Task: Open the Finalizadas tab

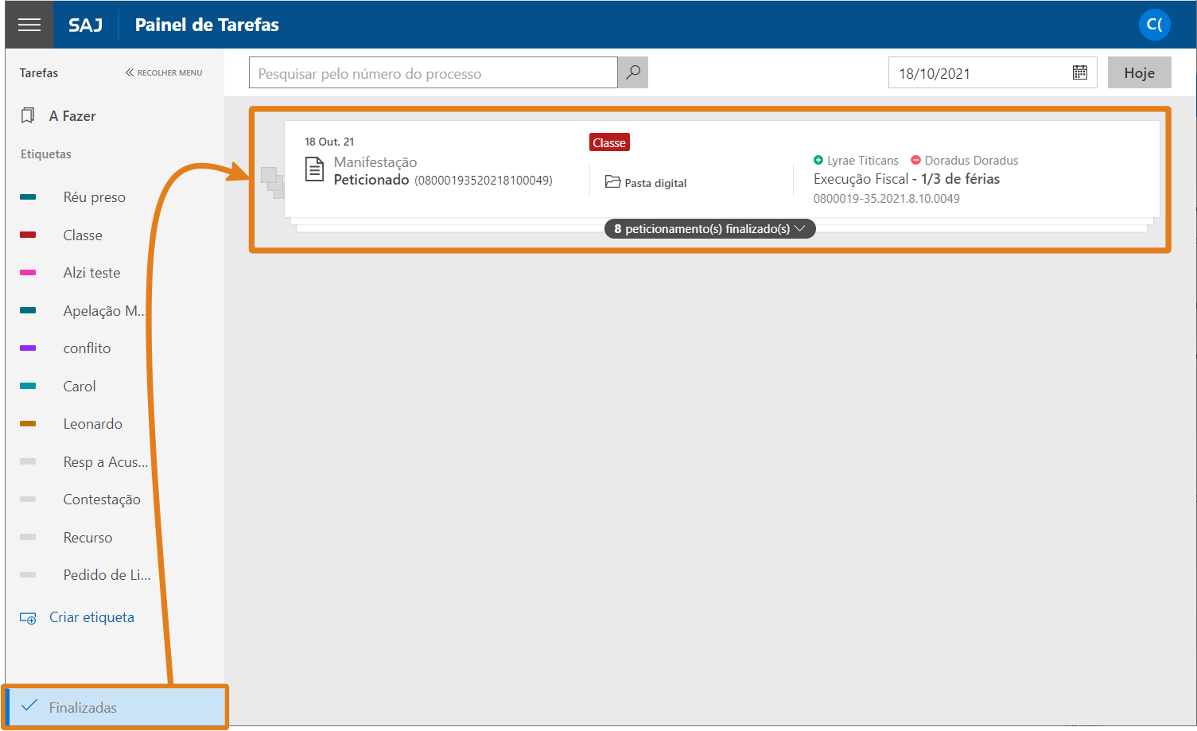Action: tap(115, 707)
